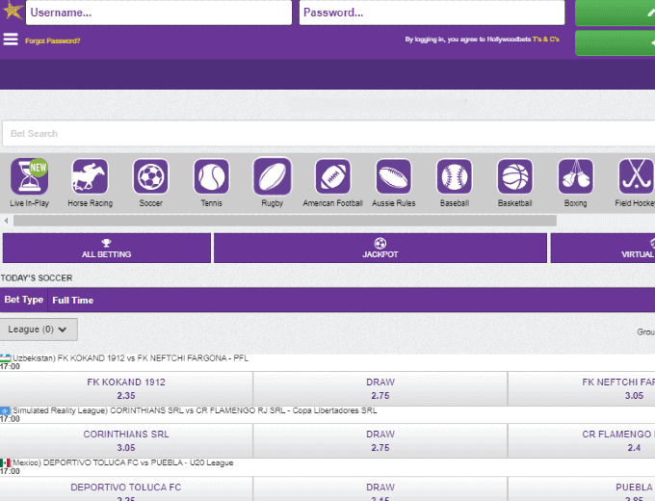Focus the Username input field
Image resolution: width=655 pixels, height=501 pixels.
point(159,13)
